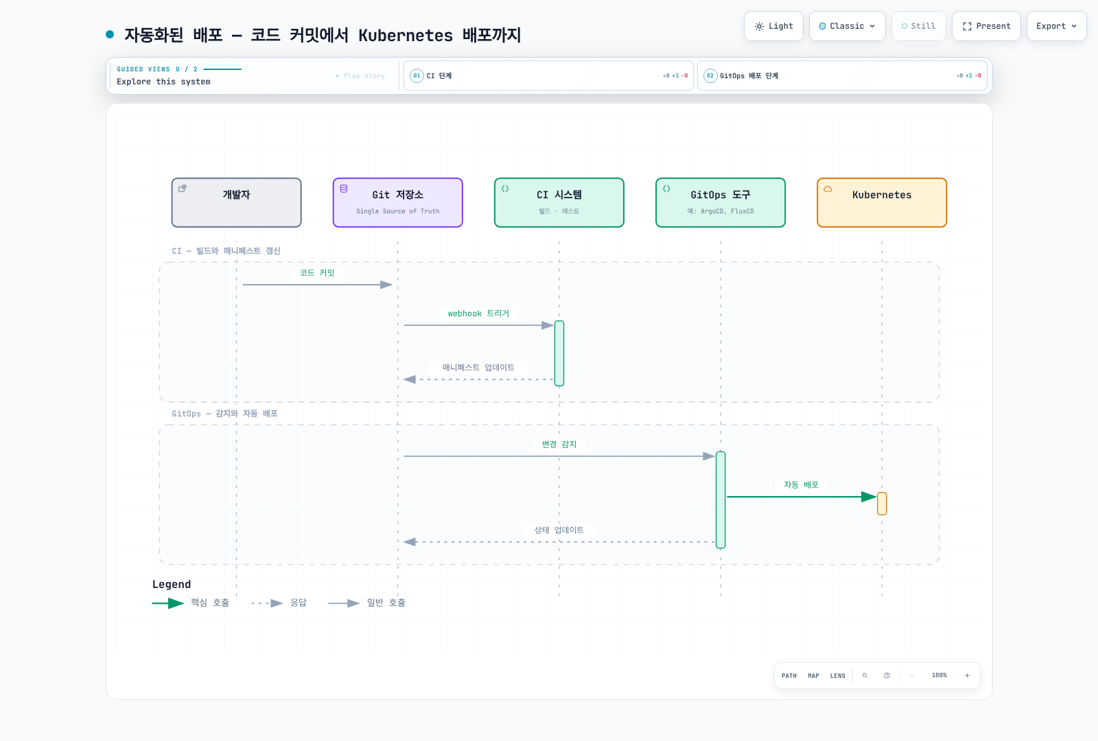Select the 자동 배포 message label
The height and width of the screenshot is (741, 1098).
pos(801,485)
